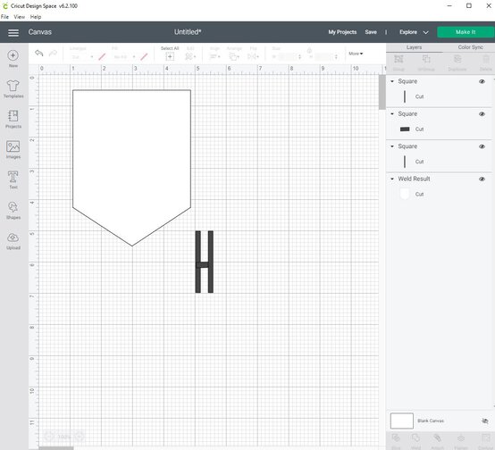Open the Templates panel

click(13, 88)
